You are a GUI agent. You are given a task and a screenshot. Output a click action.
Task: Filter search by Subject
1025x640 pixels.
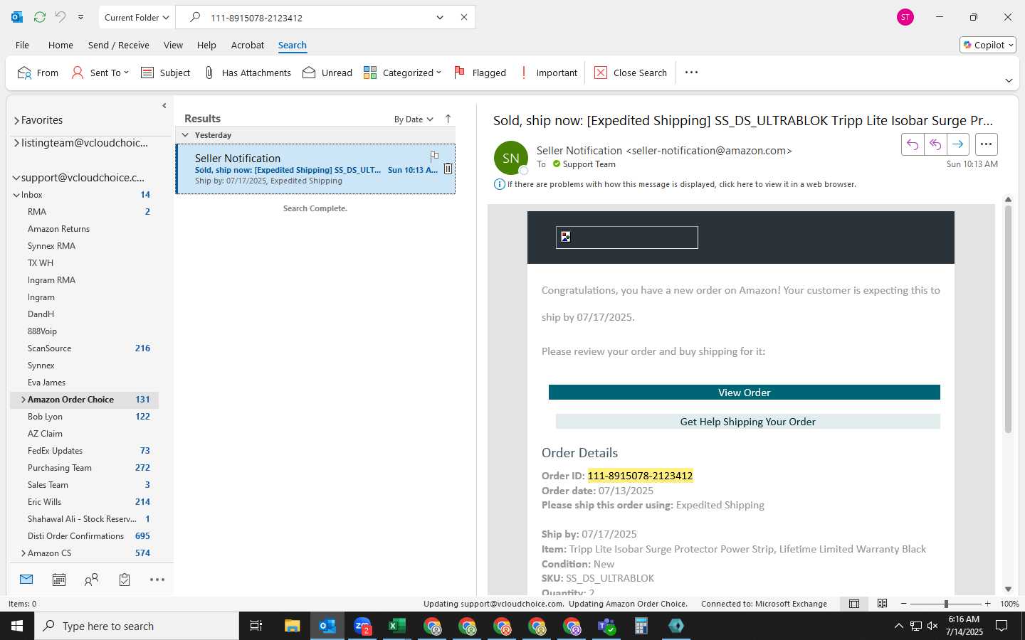tap(166, 73)
